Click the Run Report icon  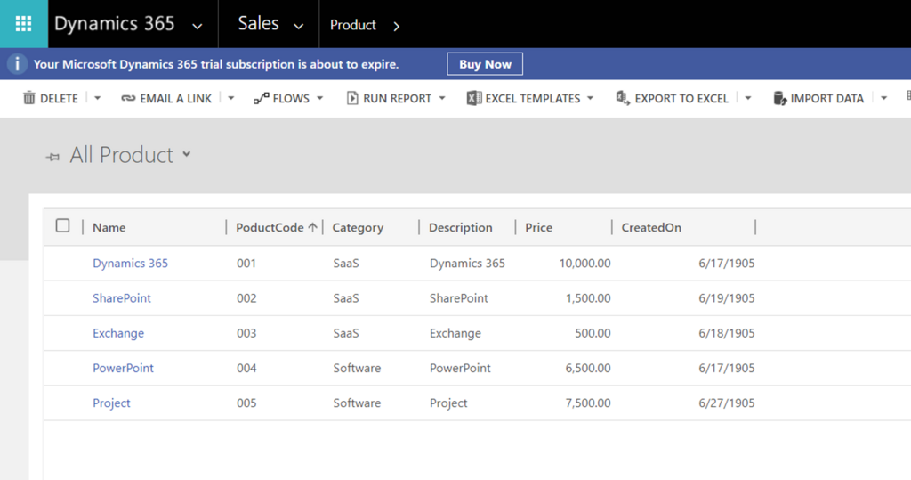tap(352, 98)
